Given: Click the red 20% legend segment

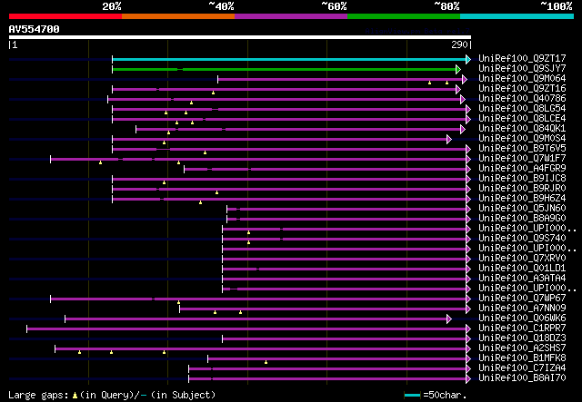Looking at the screenshot, I should tap(65, 16).
